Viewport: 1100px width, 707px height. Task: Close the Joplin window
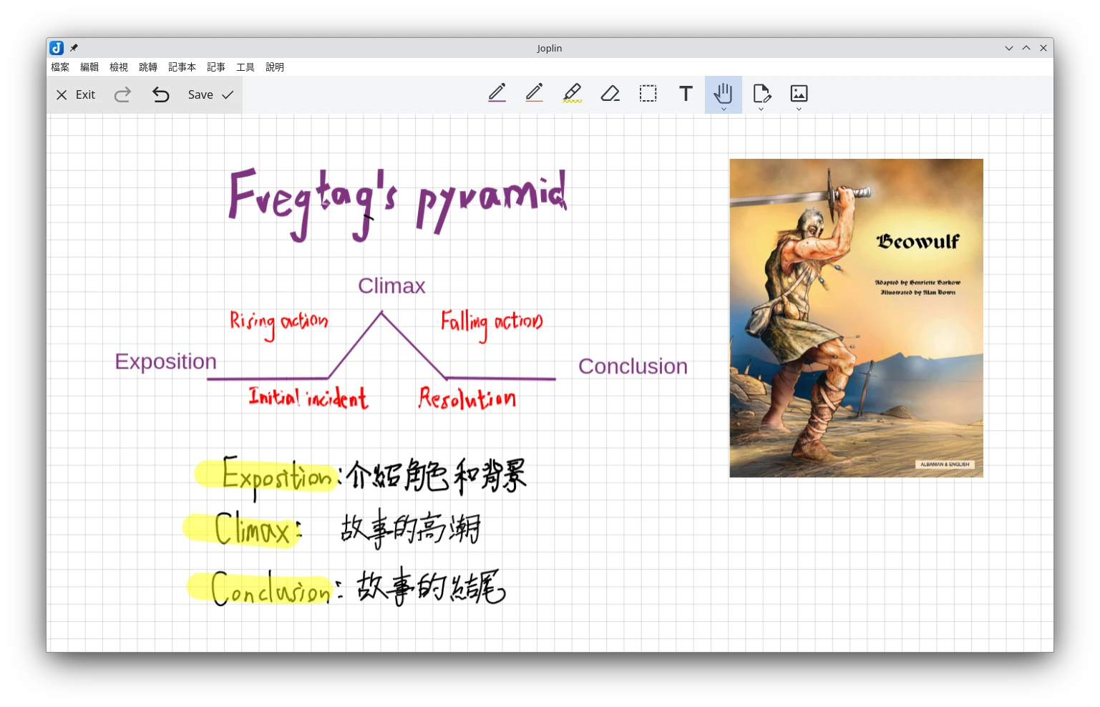1043,48
